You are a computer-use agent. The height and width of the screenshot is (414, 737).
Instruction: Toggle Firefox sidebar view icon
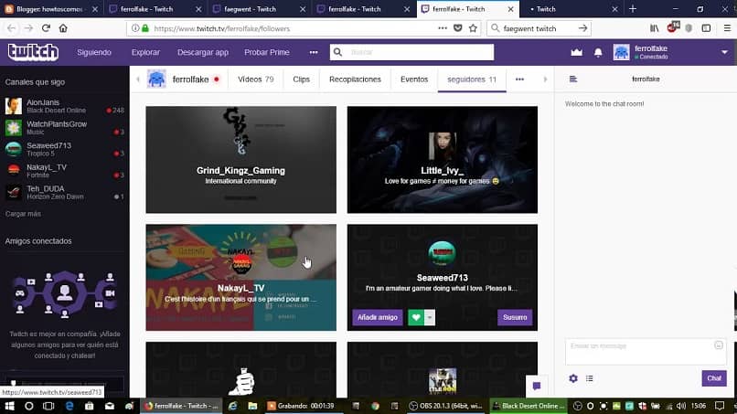click(706, 28)
